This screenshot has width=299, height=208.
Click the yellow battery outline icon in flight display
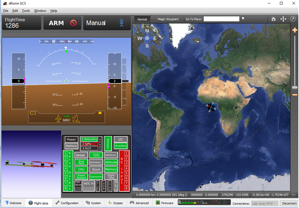33,113
